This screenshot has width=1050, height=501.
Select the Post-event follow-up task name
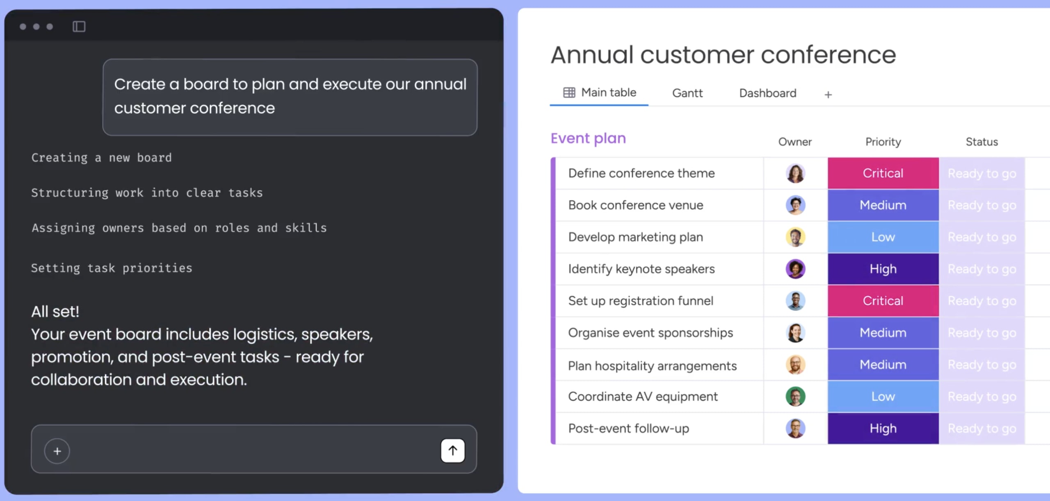628,428
